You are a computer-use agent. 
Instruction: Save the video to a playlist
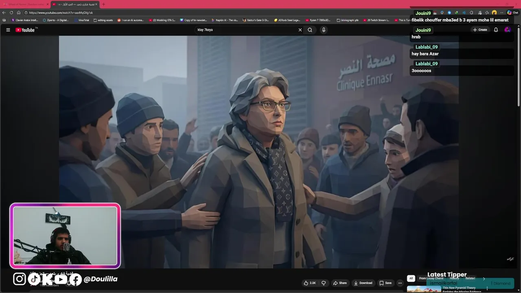(385, 283)
